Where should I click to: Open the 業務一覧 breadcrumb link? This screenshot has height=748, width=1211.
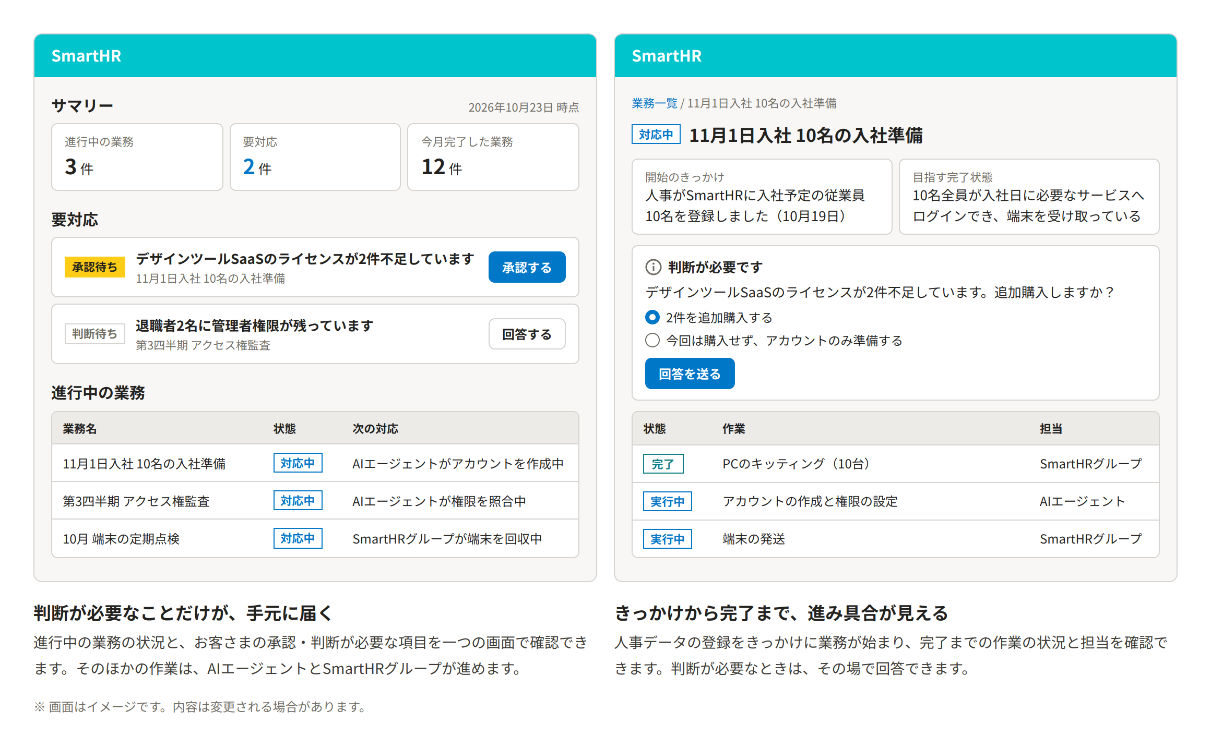pyautogui.click(x=654, y=103)
